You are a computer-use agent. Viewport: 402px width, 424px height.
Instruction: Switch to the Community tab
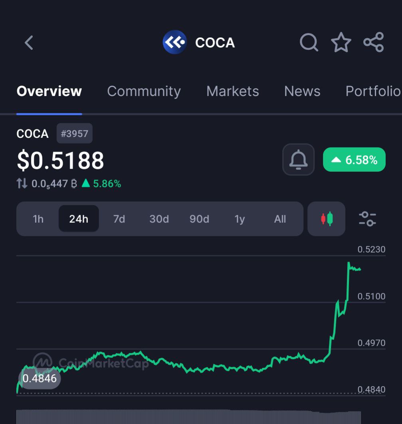(x=144, y=91)
